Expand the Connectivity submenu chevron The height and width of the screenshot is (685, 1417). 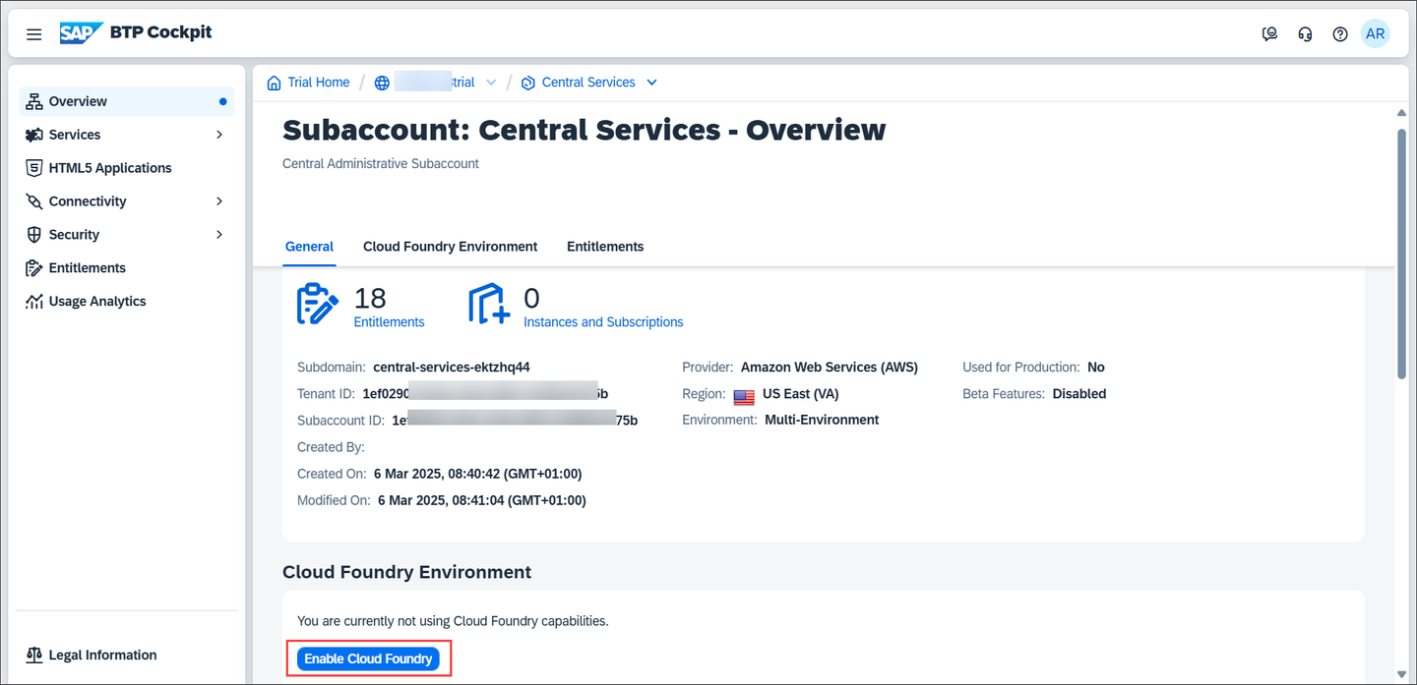[219, 201]
